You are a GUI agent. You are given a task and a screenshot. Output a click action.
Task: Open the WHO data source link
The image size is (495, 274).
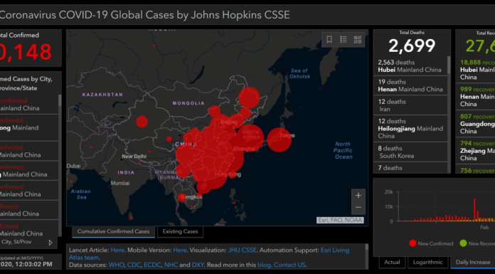[x=116, y=265]
